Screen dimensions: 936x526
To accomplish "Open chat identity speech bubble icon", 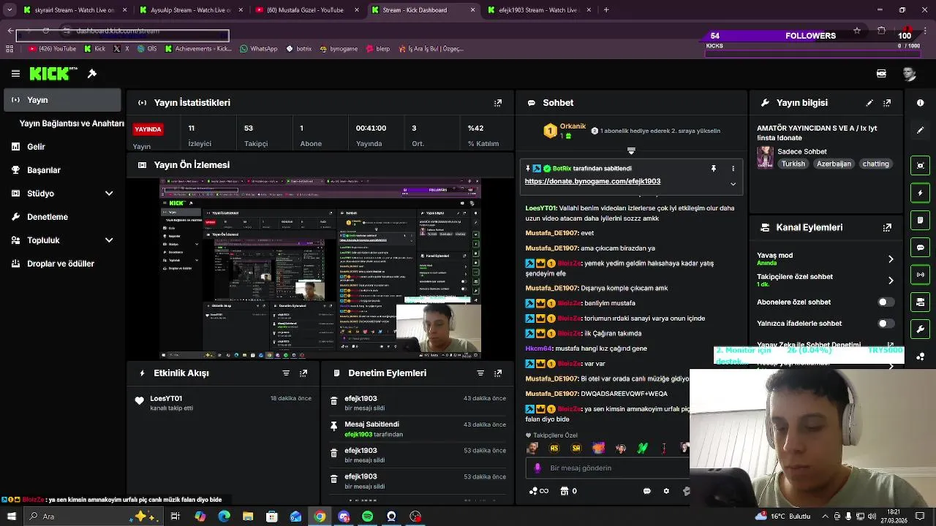I will coord(647,491).
